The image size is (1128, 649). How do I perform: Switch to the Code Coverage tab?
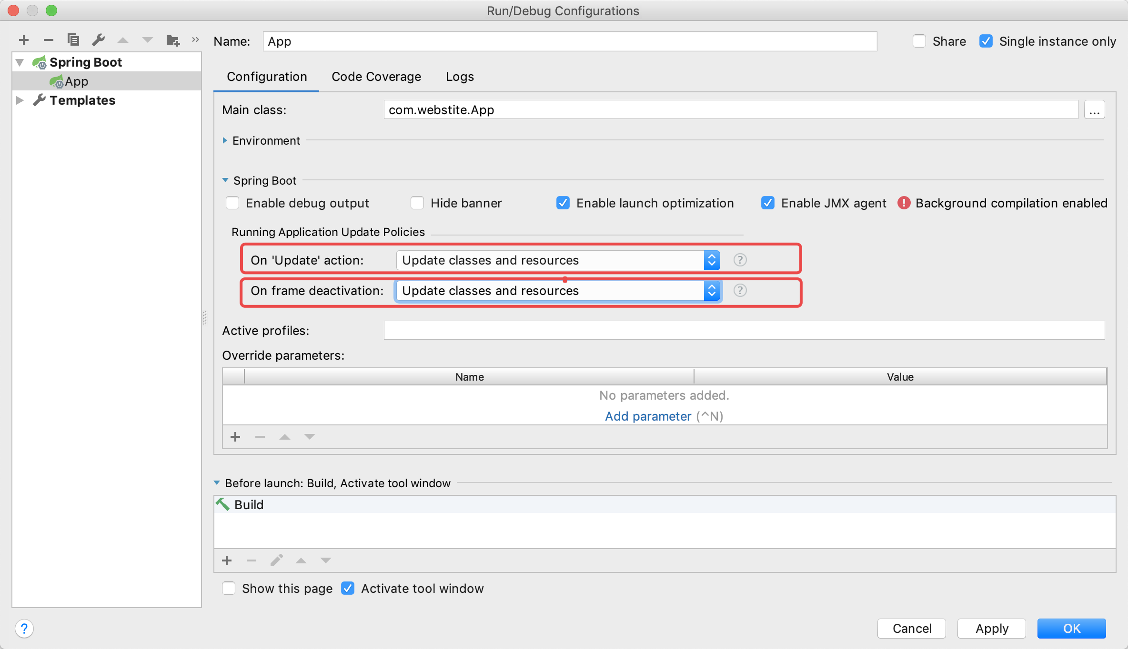click(x=376, y=77)
